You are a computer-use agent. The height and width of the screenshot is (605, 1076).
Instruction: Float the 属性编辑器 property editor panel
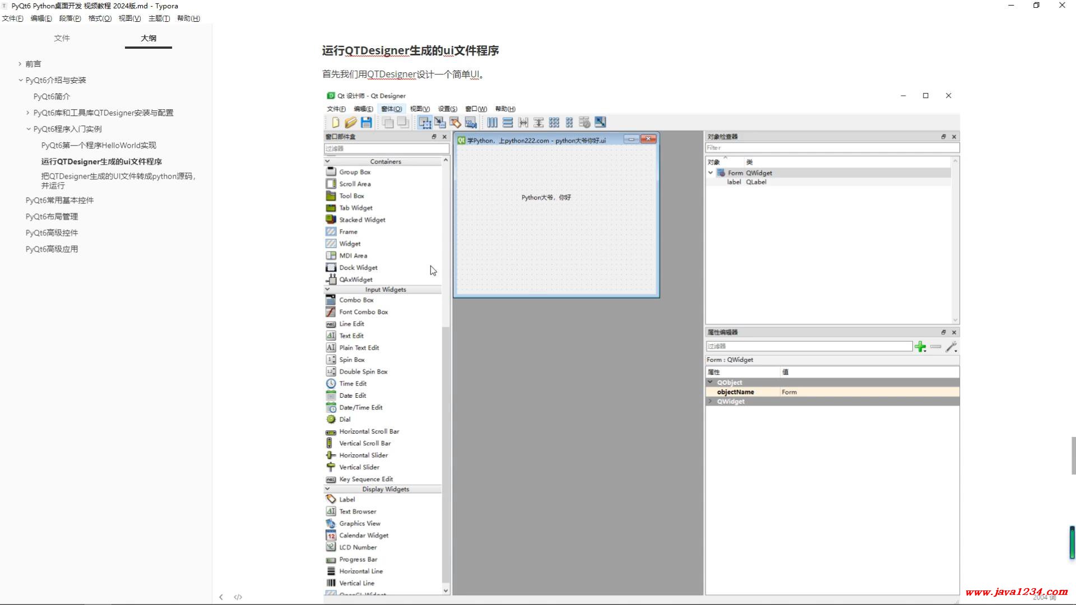coord(943,332)
